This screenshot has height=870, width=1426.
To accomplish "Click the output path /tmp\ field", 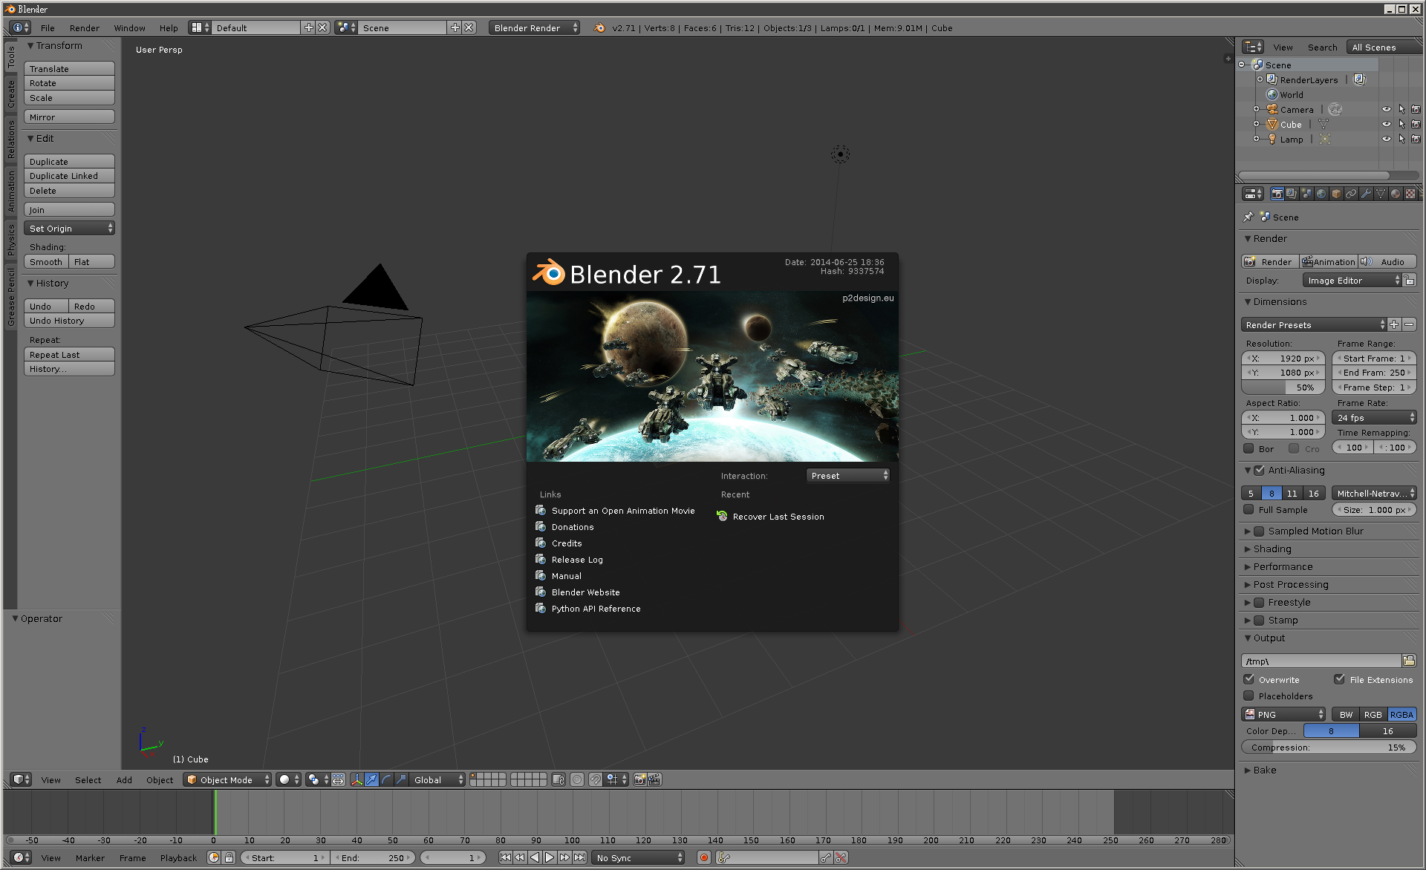I will coord(1321,661).
